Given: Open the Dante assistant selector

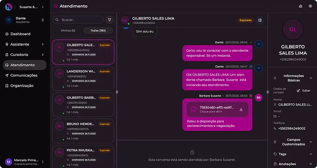Looking at the screenshot, I should [25, 20].
